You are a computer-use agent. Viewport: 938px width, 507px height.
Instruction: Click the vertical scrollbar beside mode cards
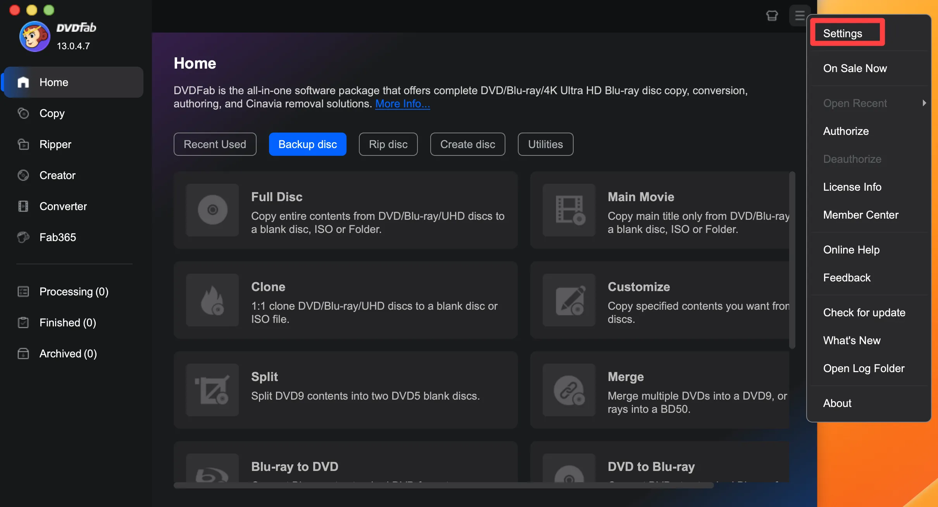pyautogui.click(x=792, y=260)
